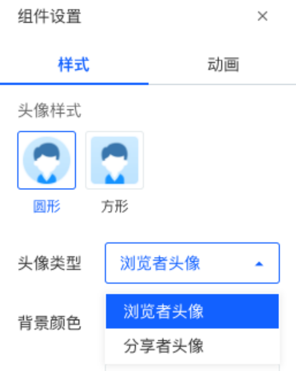Close the 组件设置 panel with the X

tap(262, 16)
